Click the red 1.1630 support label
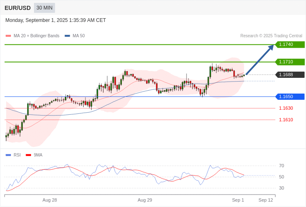Screen dimensions: 306x207 coord(286,108)
